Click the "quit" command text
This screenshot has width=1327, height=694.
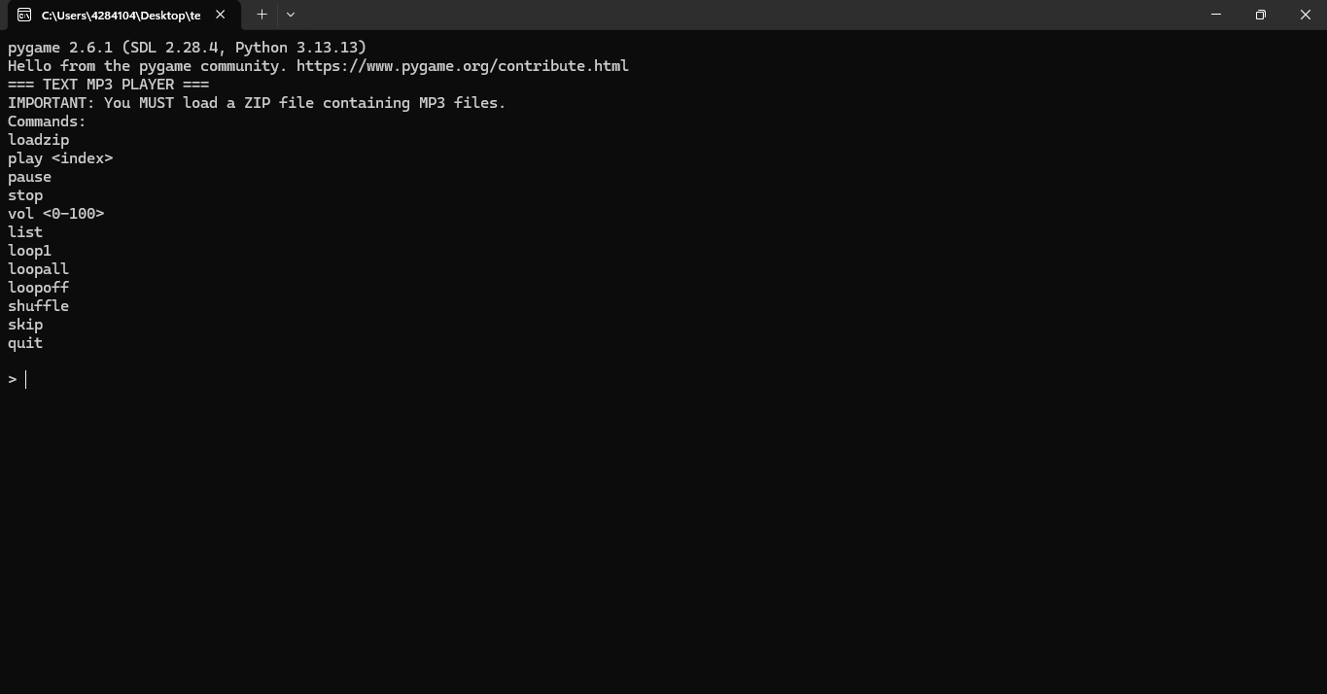click(25, 343)
